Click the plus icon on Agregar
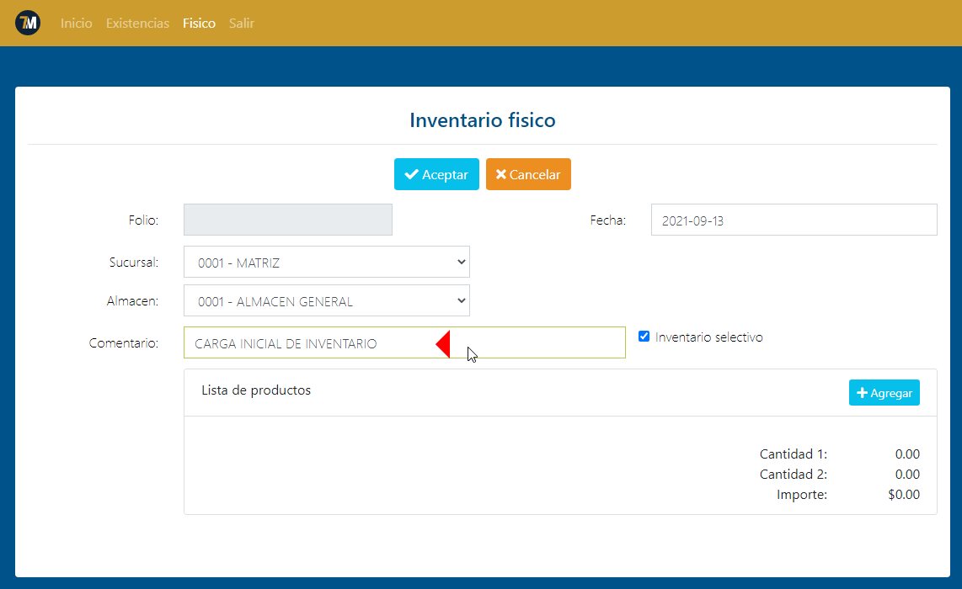This screenshot has width=962, height=589. [x=863, y=392]
